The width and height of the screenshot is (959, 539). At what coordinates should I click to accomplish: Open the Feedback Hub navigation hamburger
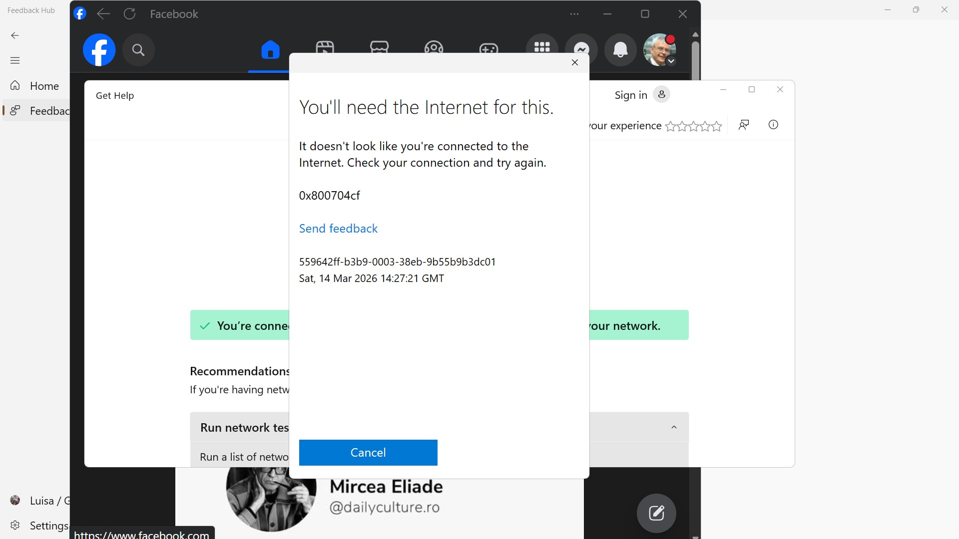[x=15, y=60]
